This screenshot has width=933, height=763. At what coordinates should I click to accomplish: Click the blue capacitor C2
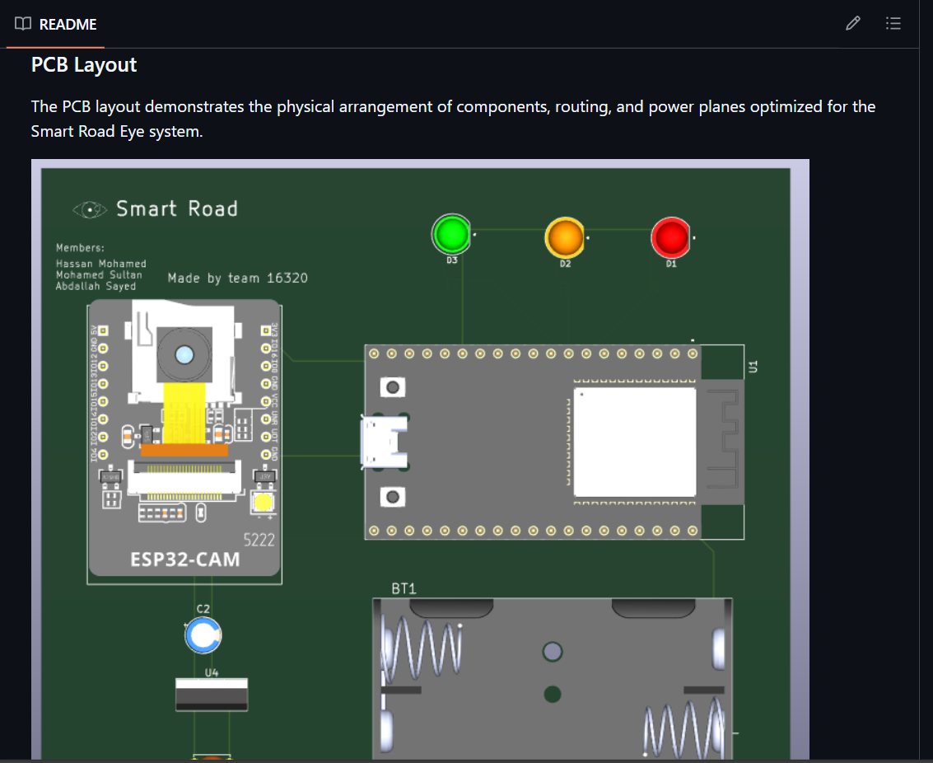(203, 635)
